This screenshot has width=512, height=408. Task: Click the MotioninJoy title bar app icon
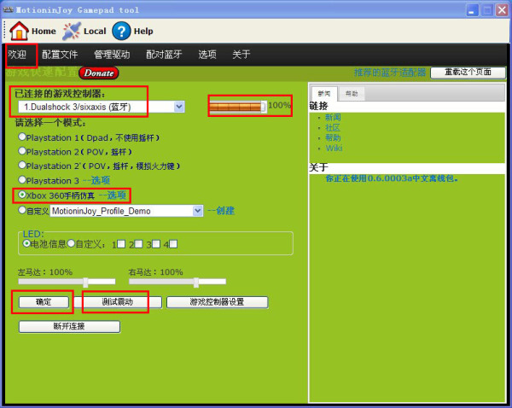point(8,9)
